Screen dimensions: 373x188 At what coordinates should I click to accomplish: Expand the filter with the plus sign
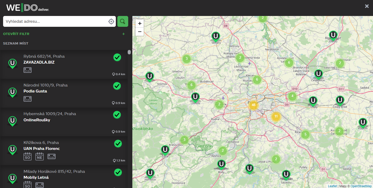pyautogui.click(x=124, y=34)
